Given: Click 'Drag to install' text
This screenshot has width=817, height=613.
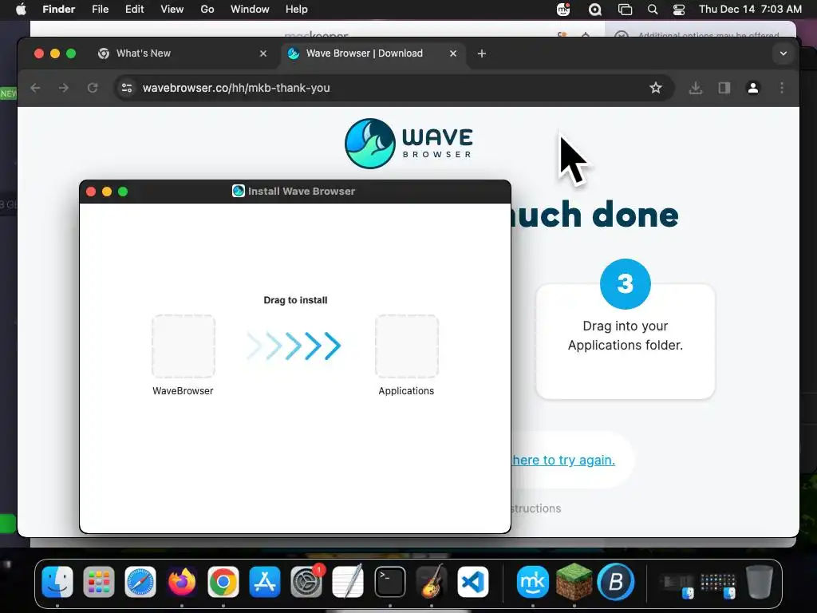Looking at the screenshot, I should tap(295, 300).
